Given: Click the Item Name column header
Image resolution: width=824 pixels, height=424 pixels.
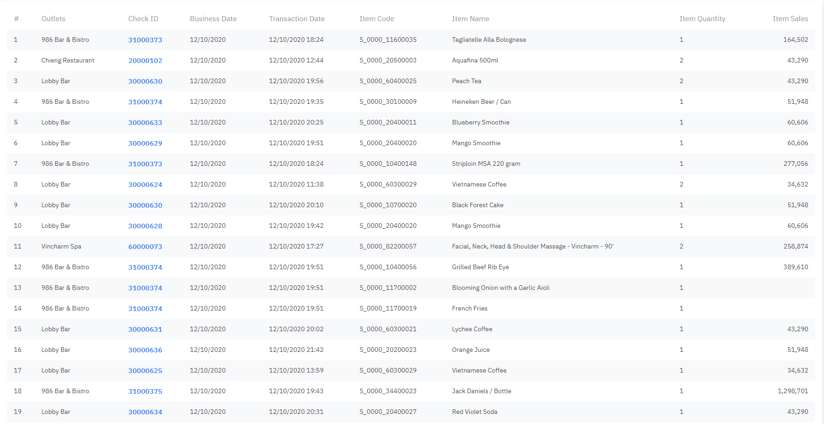Looking at the screenshot, I should [x=470, y=19].
